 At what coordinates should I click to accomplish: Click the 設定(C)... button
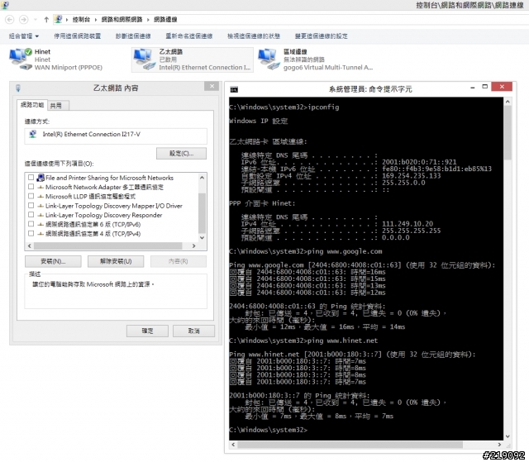(x=182, y=154)
